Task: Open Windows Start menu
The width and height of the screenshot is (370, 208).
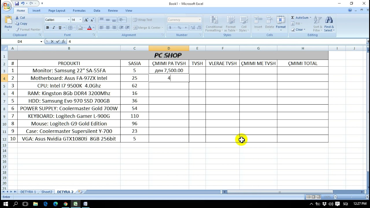Action: [6, 204]
